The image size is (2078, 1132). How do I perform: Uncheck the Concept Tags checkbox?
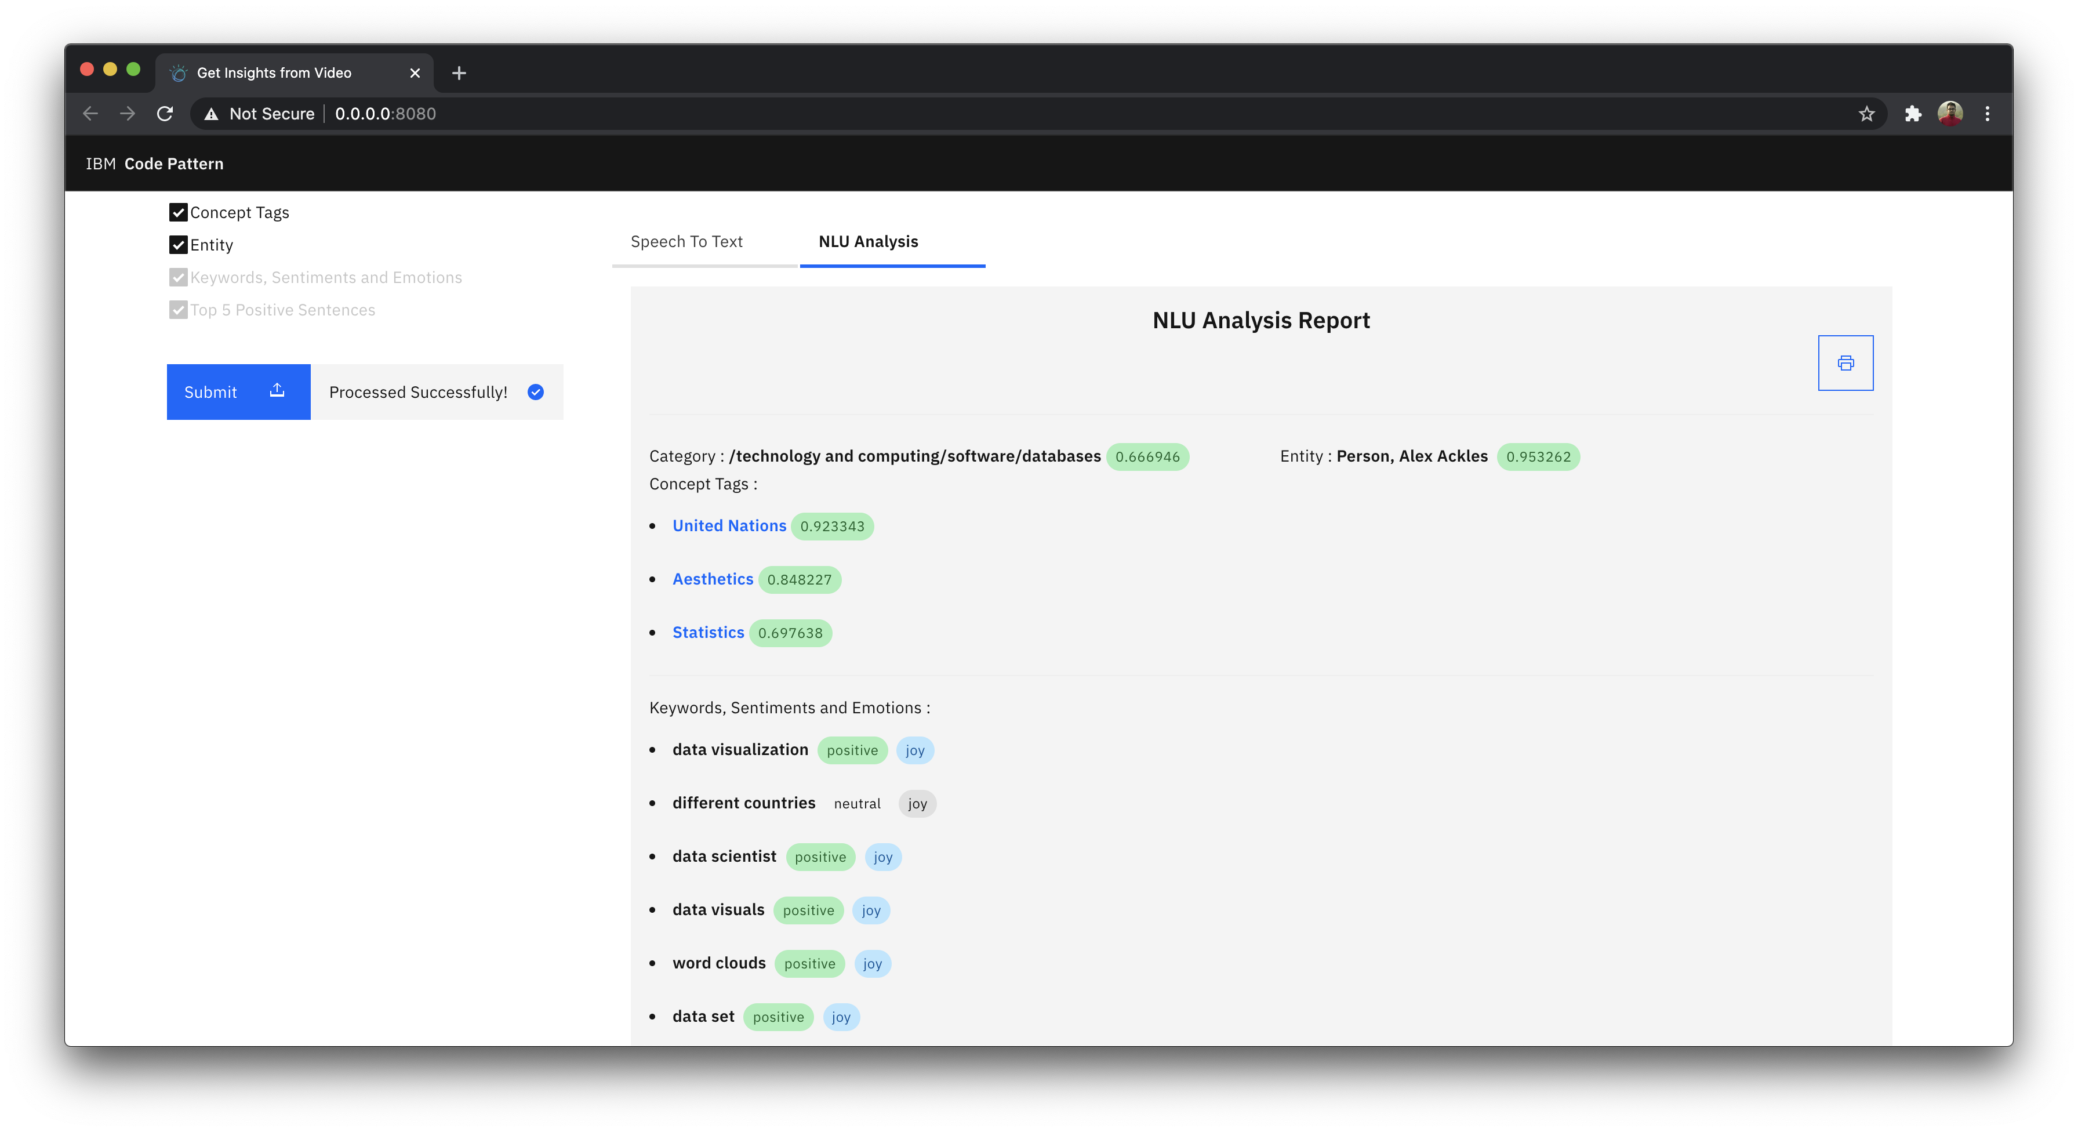point(178,212)
